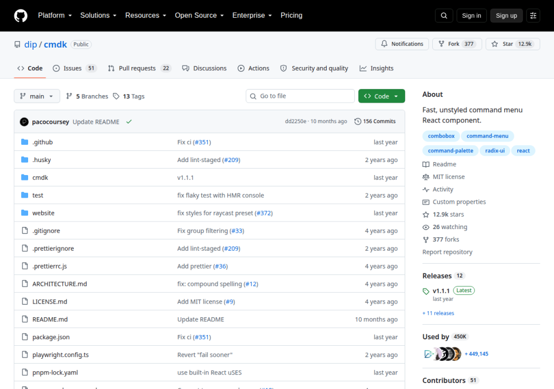
Task: Open commit hash dd2250e
Action: point(296,121)
